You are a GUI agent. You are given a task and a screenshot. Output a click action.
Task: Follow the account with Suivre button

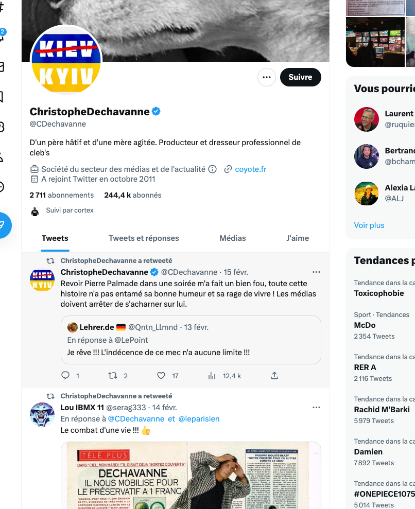[x=300, y=77]
